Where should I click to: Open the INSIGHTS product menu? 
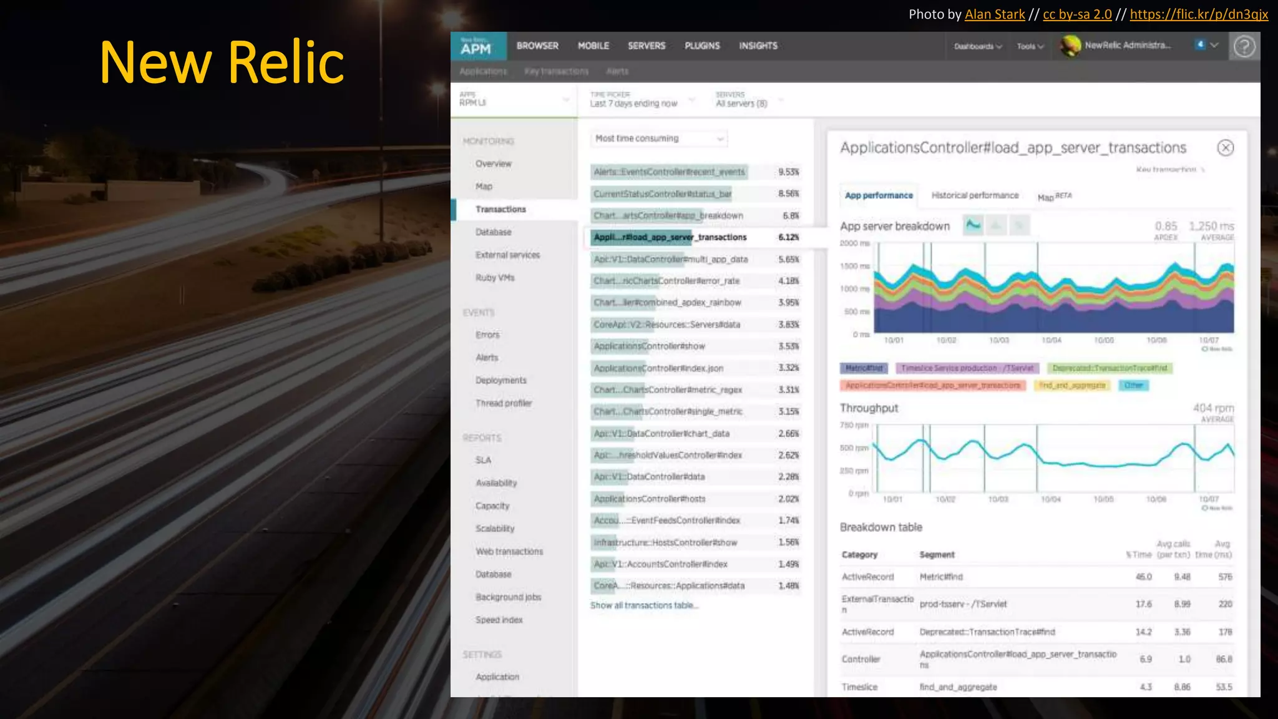tap(758, 46)
